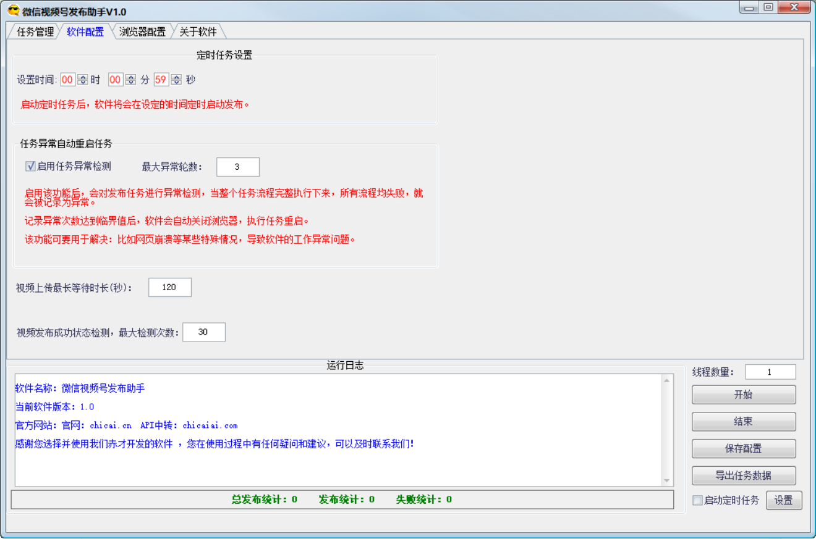Open the 关于软件 tab
The height and width of the screenshot is (539, 816).
coord(198,32)
